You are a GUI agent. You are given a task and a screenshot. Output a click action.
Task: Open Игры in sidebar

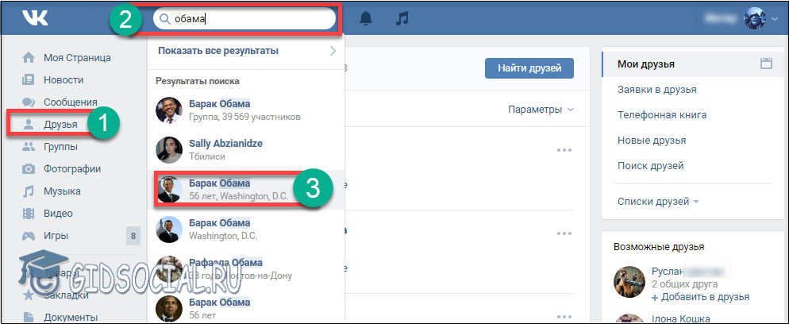(x=56, y=235)
